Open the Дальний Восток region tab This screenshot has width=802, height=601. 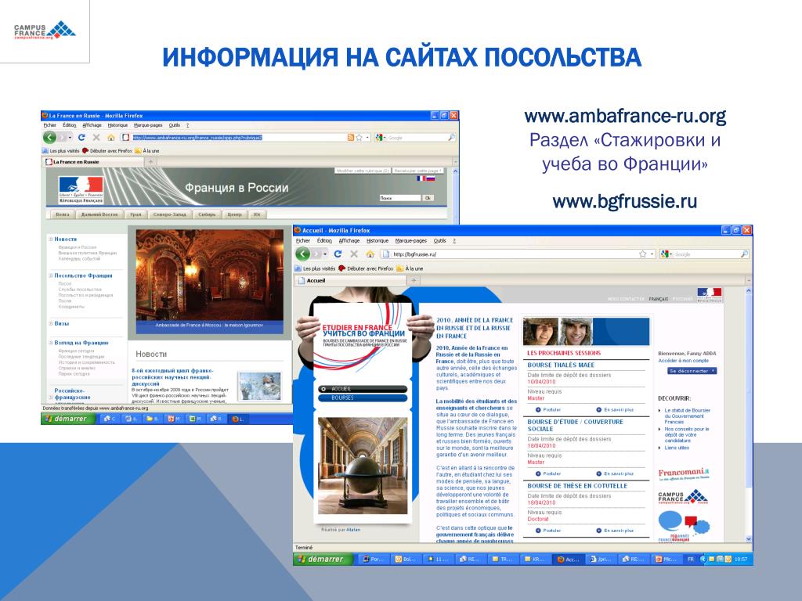(99, 214)
